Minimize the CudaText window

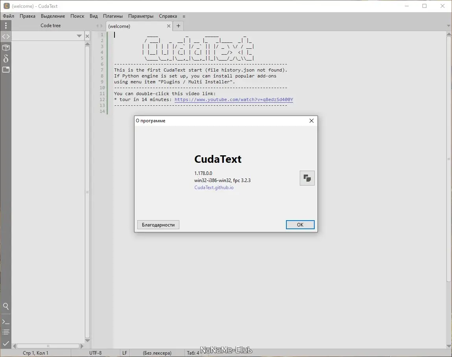point(407,6)
